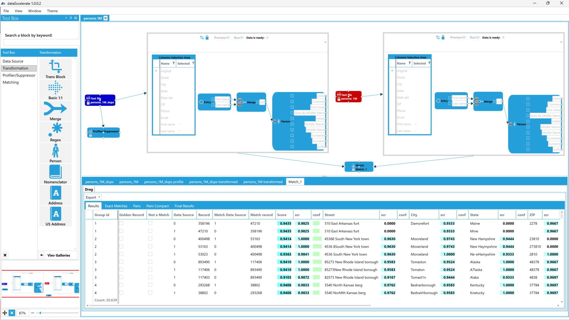569x320 pixels.
Task: Select Profiler/Suppressor category in Tool Box
Action: (x=19, y=75)
